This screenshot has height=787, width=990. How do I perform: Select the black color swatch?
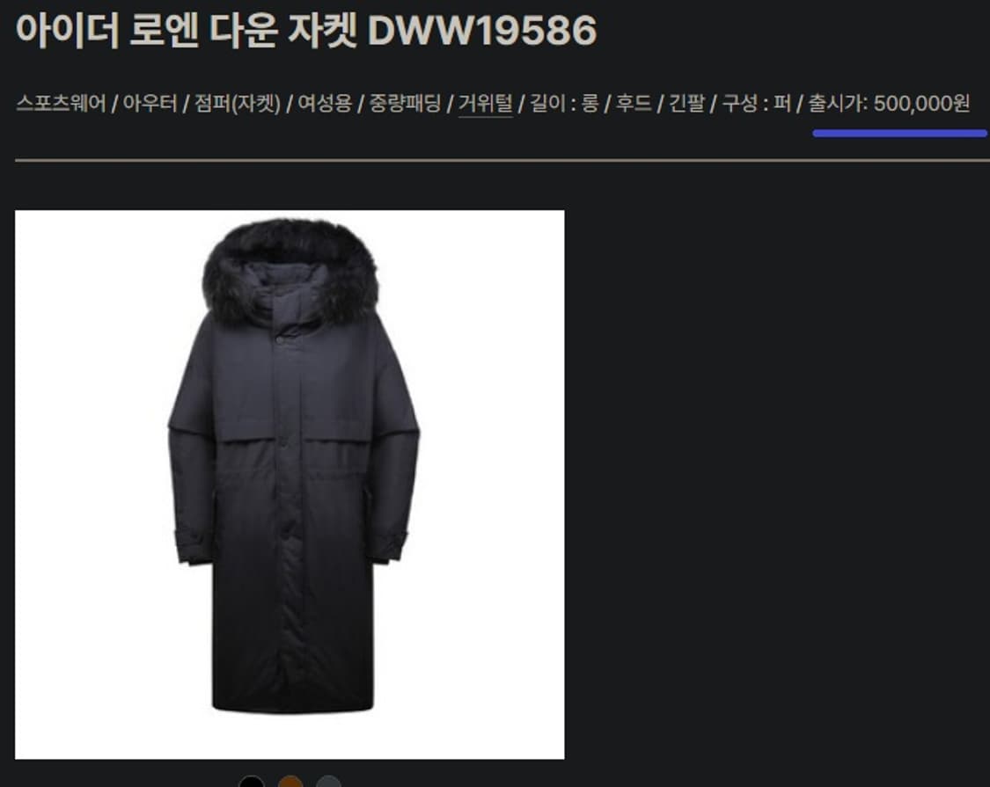click(x=252, y=783)
